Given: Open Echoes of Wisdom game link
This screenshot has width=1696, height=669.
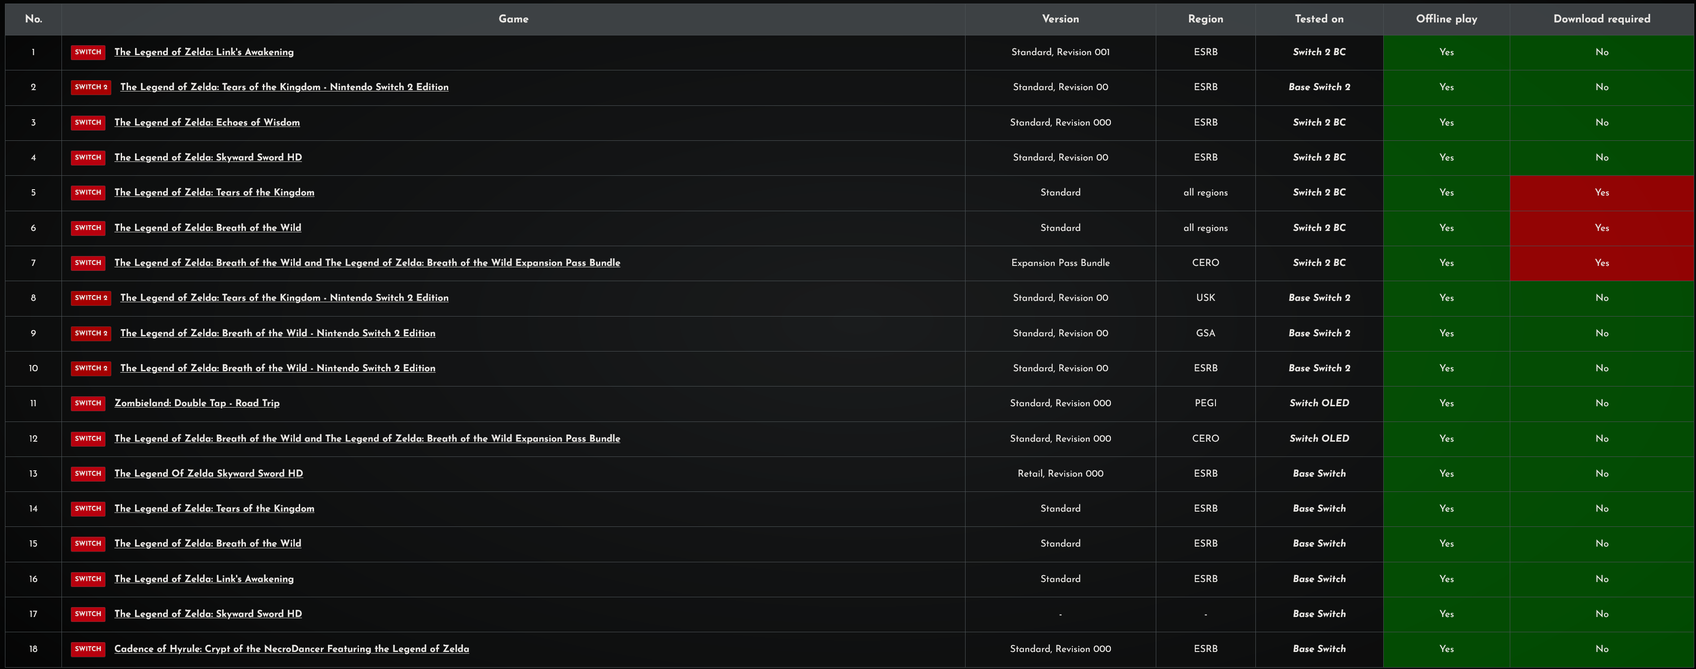Looking at the screenshot, I should point(207,122).
